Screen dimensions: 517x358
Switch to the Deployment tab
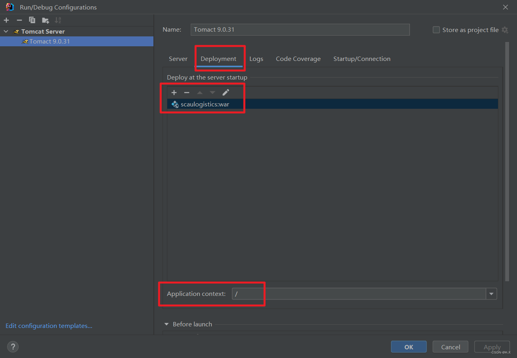coord(218,59)
